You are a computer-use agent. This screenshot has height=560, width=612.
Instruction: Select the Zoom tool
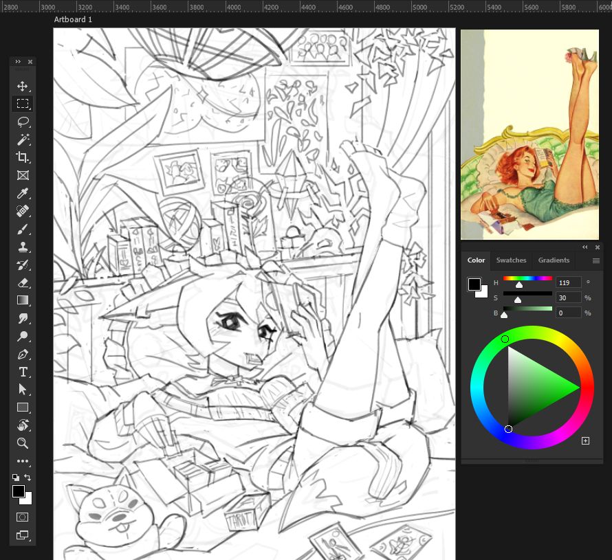(23, 443)
